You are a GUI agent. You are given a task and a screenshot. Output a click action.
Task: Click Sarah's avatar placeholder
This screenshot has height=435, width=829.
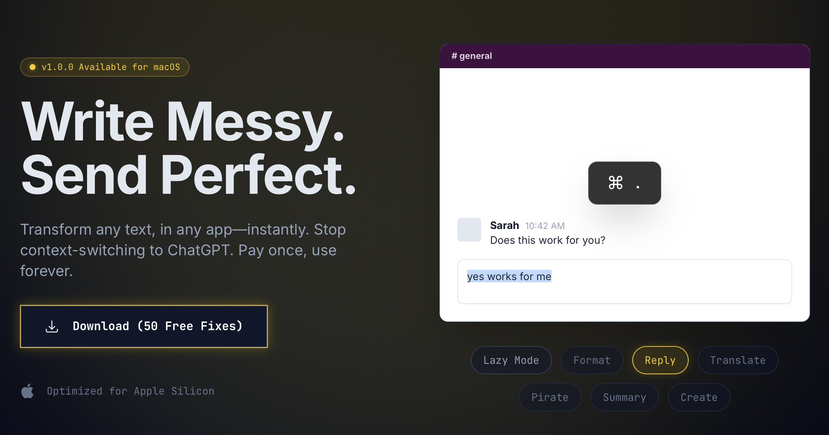pos(469,230)
